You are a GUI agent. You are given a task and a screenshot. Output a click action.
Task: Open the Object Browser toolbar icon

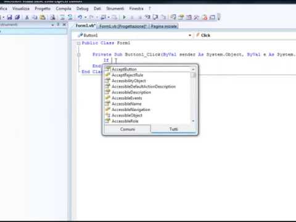click(189, 17)
